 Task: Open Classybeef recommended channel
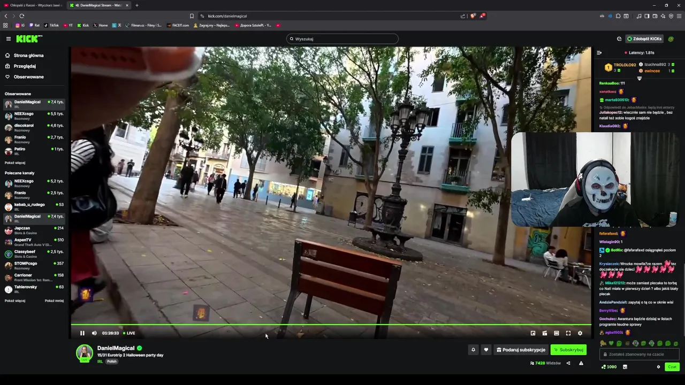point(34,253)
